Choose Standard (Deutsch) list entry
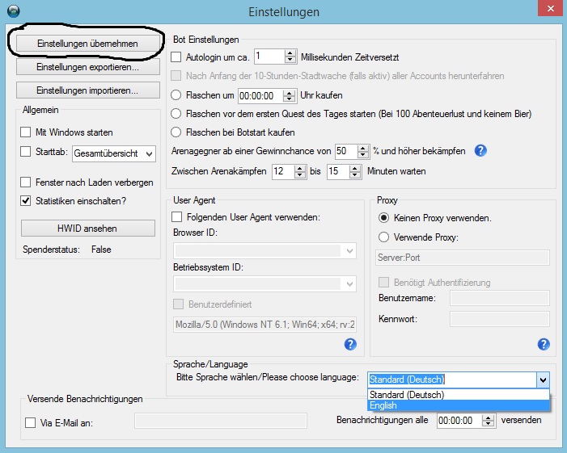Image resolution: width=567 pixels, height=453 pixels. 459,395
